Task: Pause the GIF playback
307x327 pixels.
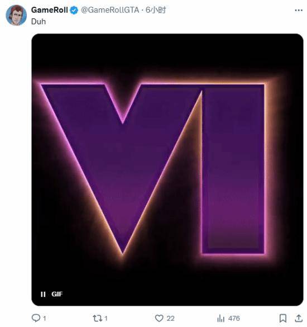Action: click(43, 294)
